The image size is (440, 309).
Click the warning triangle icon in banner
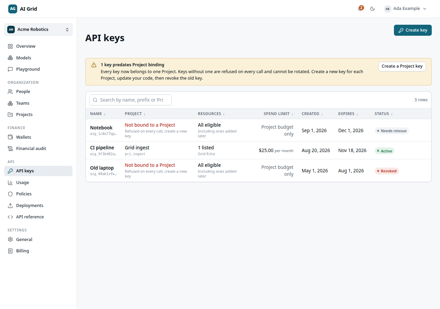pos(94,65)
